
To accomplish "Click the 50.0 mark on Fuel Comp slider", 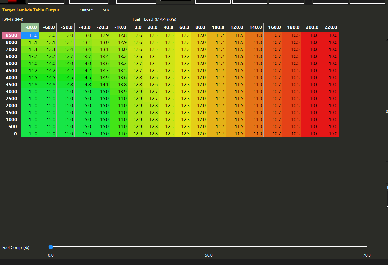I will point(209,255).
